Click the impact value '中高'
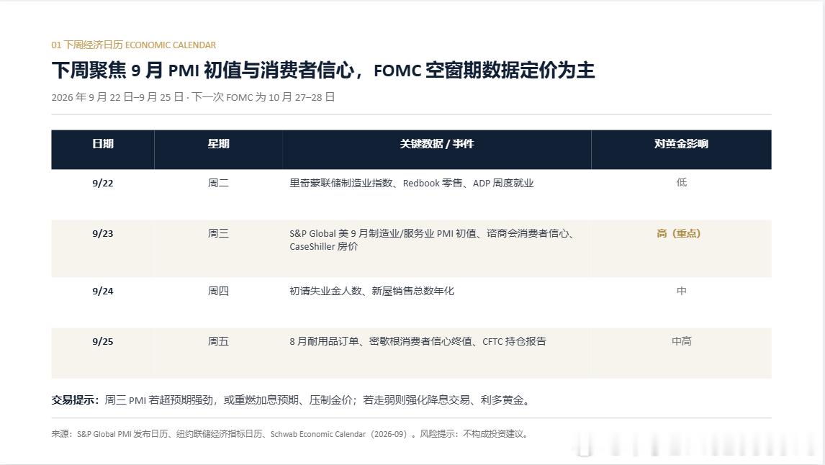This screenshot has width=825, height=465. [x=681, y=341]
